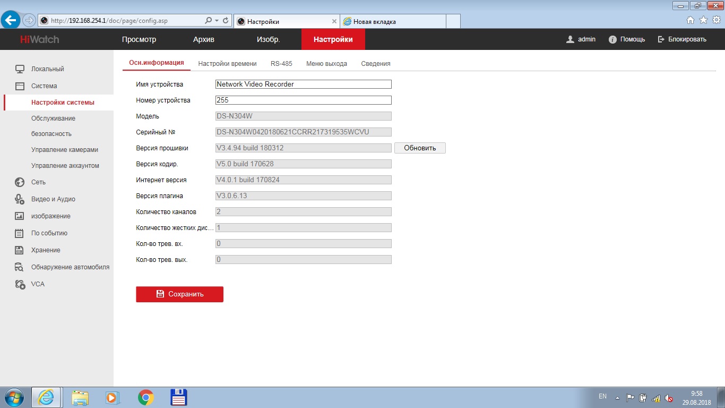Click the Модель value DS-N304W
The width and height of the screenshot is (725, 408).
click(304, 116)
